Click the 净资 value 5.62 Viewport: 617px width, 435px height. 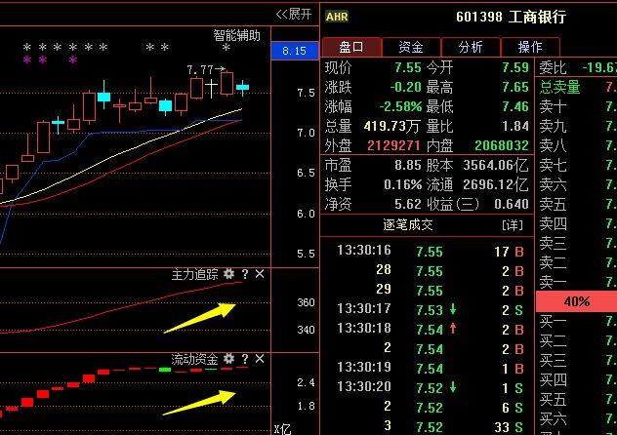[408, 204]
